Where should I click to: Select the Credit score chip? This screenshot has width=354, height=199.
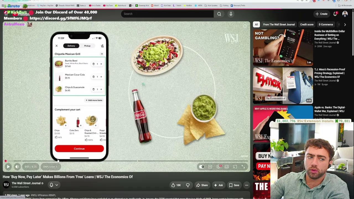307,24
